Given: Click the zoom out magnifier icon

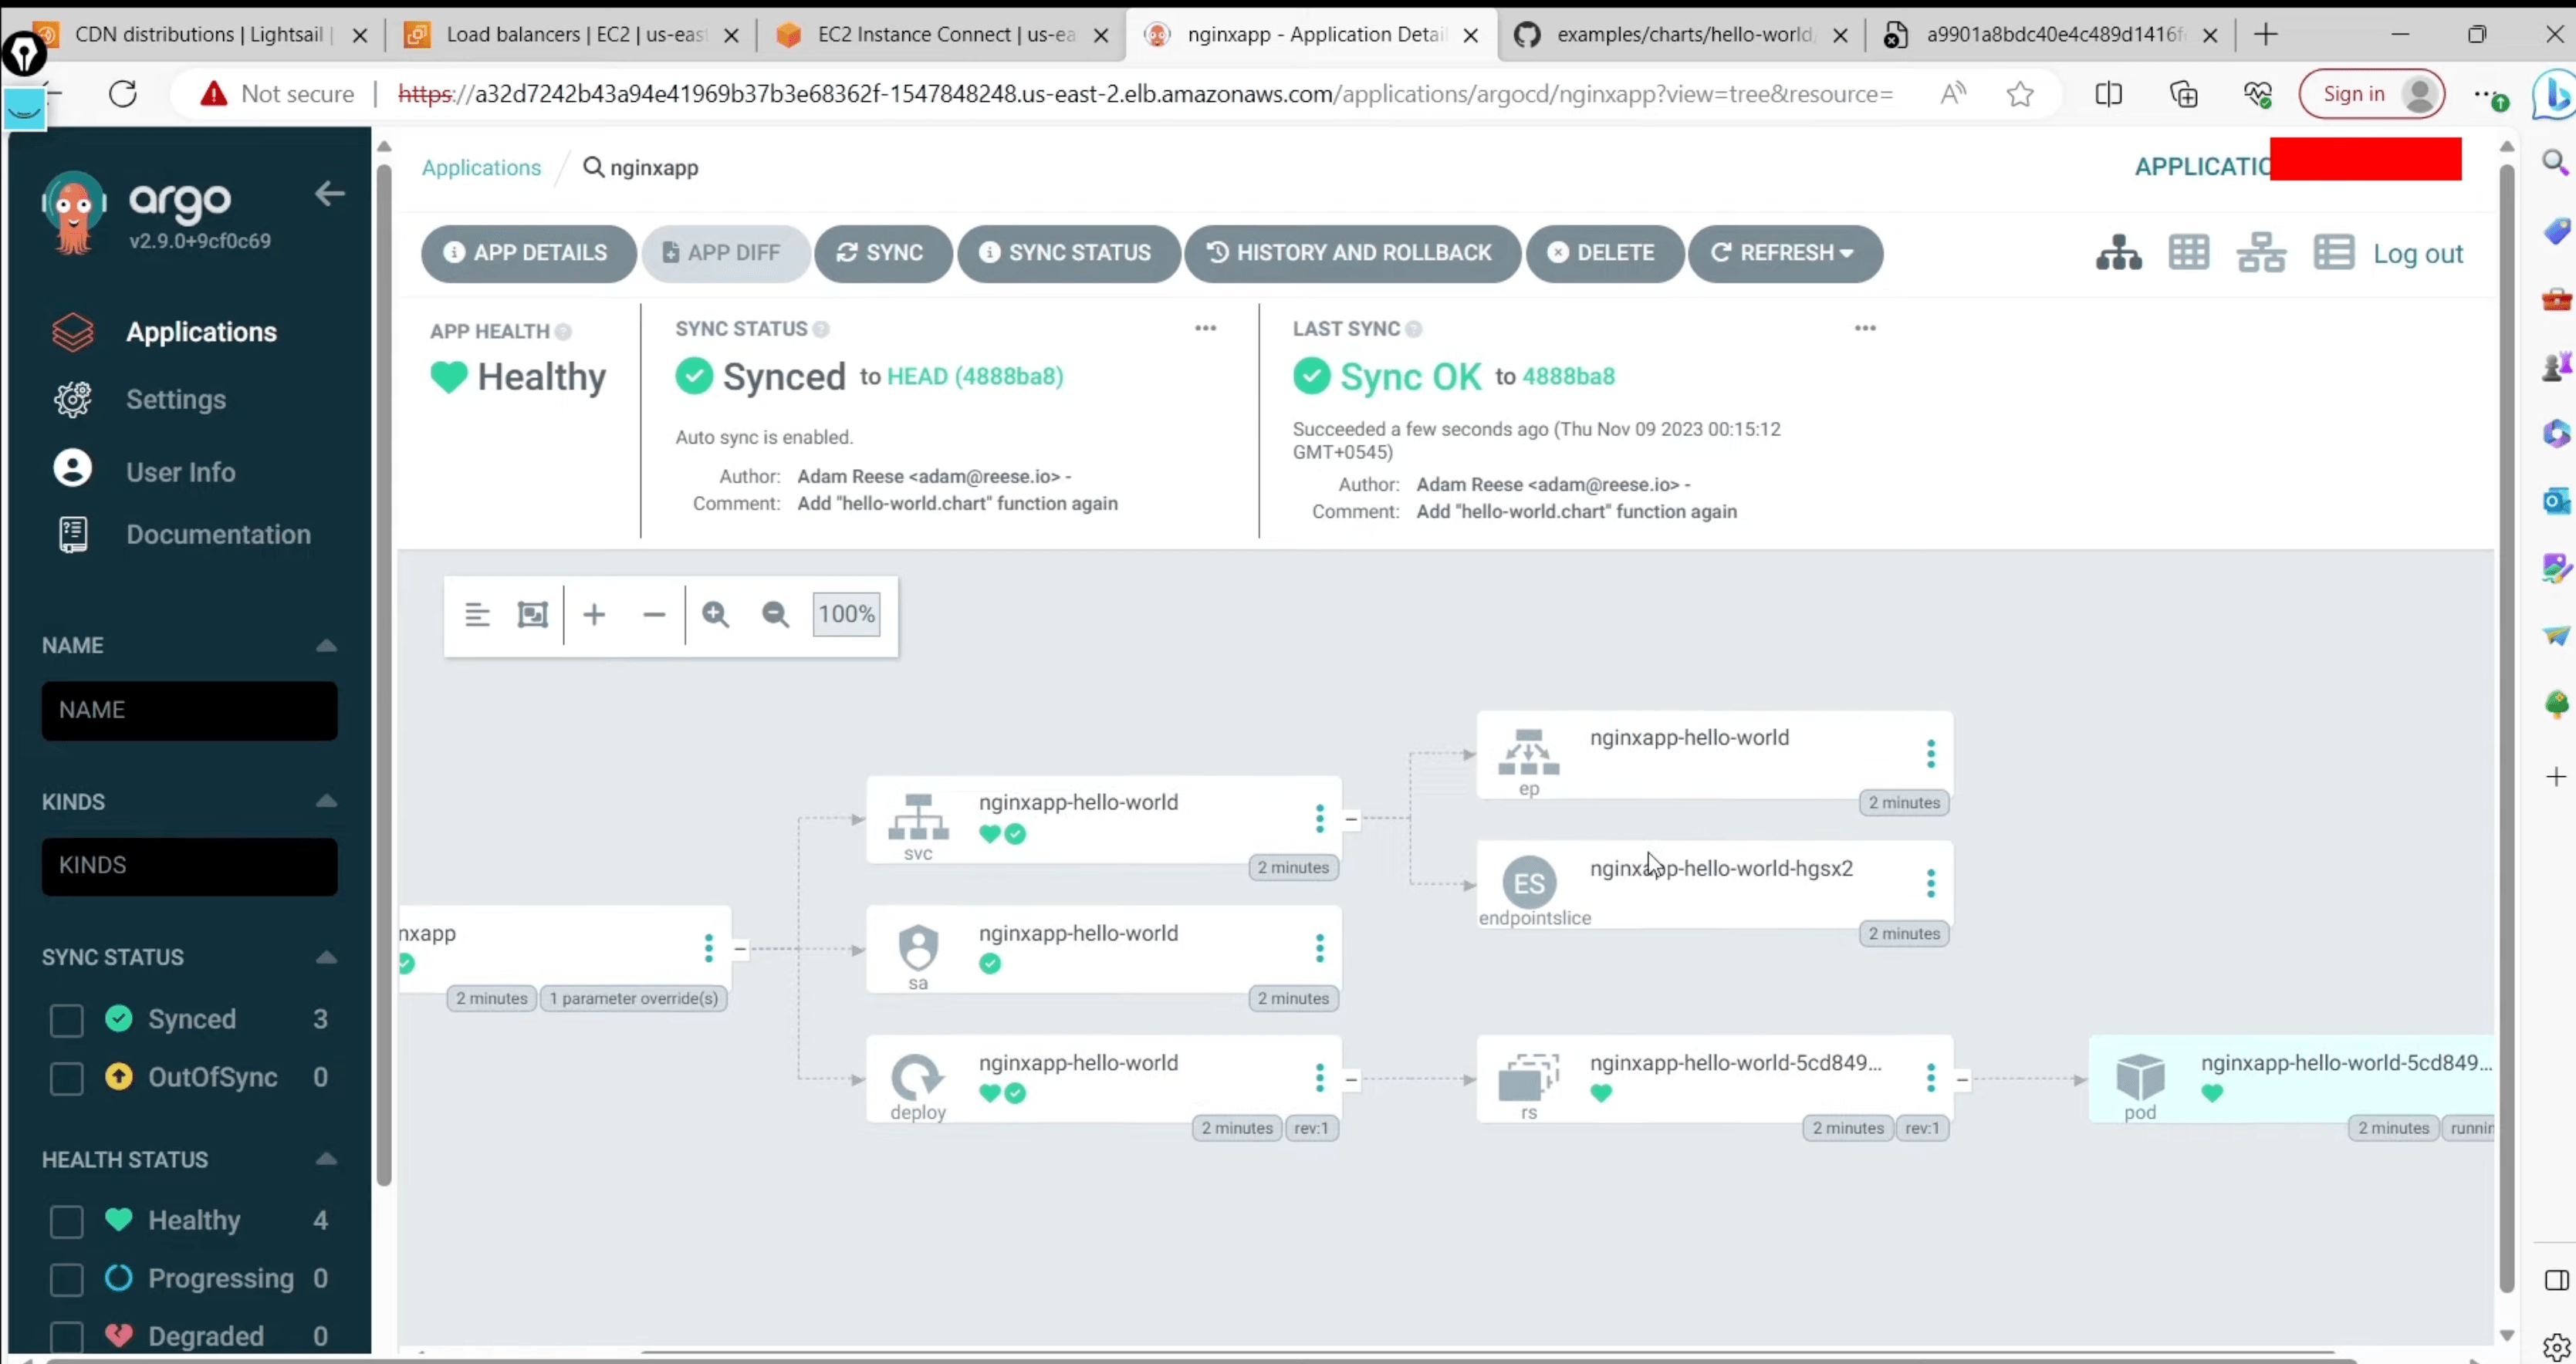Looking at the screenshot, I should coord(775,614).
